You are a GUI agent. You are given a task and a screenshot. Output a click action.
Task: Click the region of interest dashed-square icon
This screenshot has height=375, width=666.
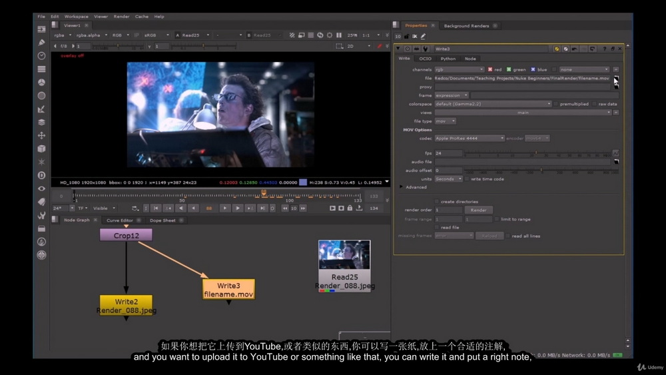[340, 46]
